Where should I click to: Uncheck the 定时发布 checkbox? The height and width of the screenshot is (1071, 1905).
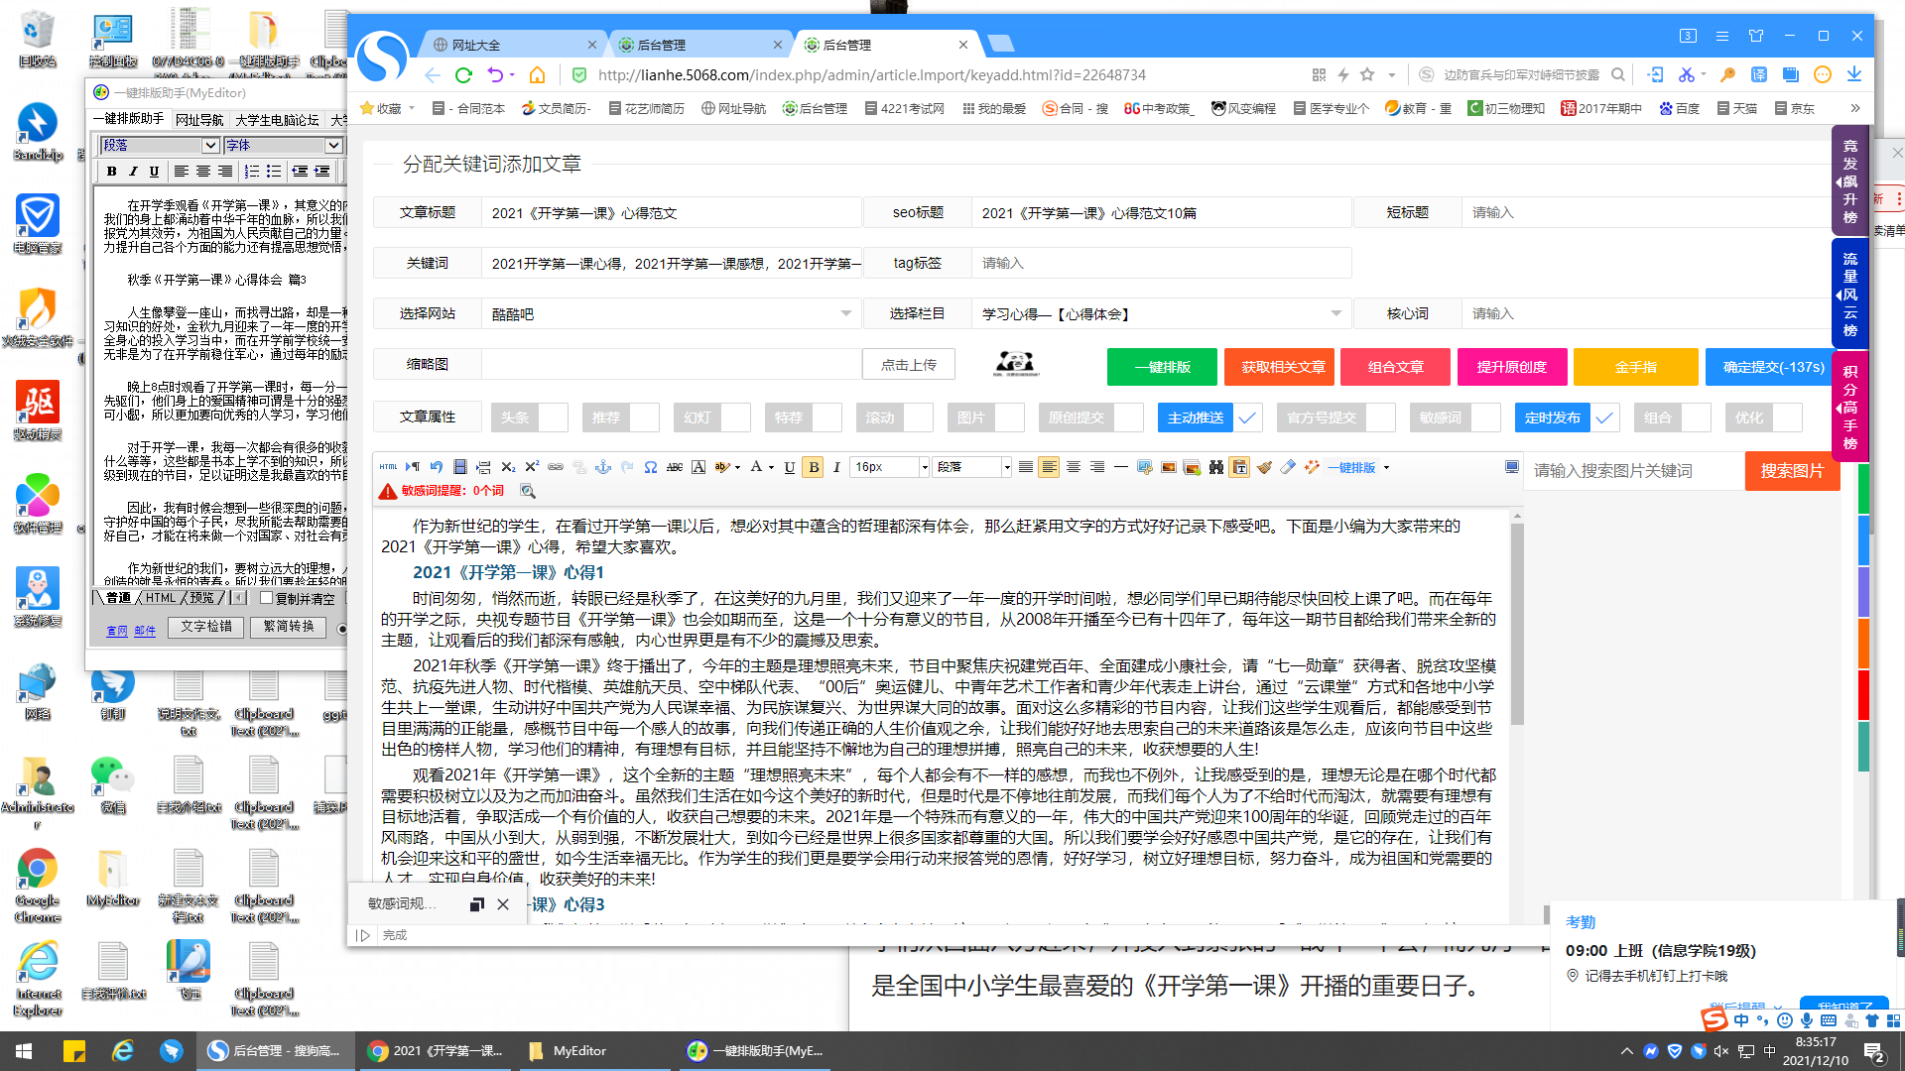click(x=1604, y=417)
